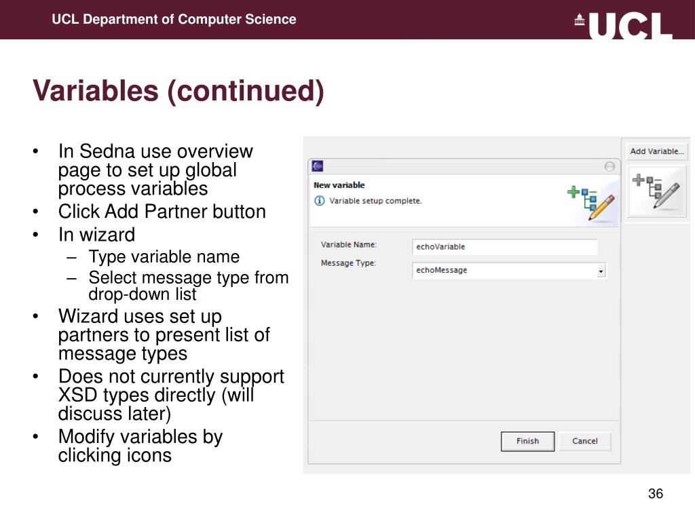Click the blue info icon beside setup message
This screenshot has width=695, height=521.
click(x=319, y=201)
